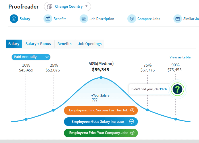Select the Benefits tab below the navigation
This screenshot has height=143, width=199.
[65, 44]
